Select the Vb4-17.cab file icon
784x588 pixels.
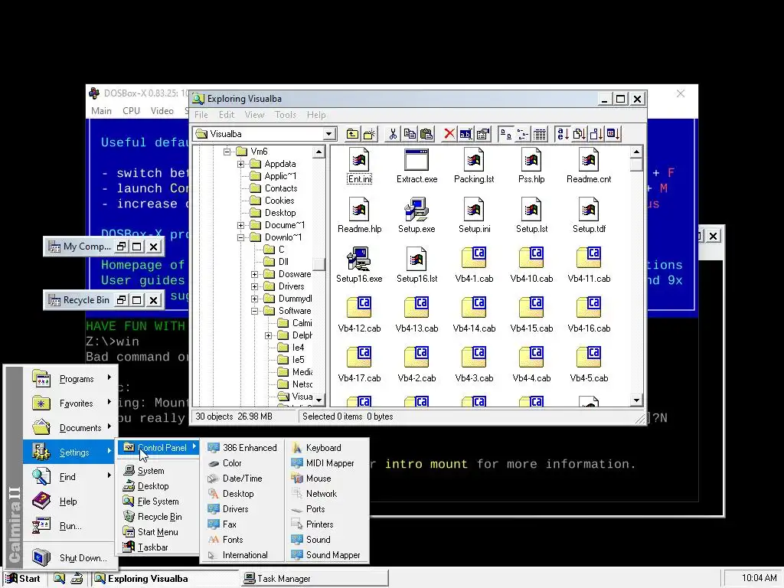pyautogui.click(x=359, y=358)
